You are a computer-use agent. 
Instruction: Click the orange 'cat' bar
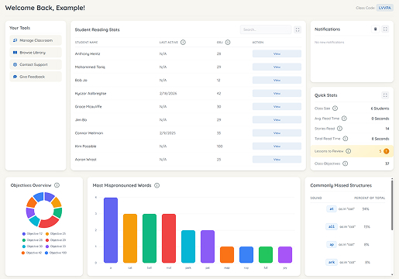point(130,238)
